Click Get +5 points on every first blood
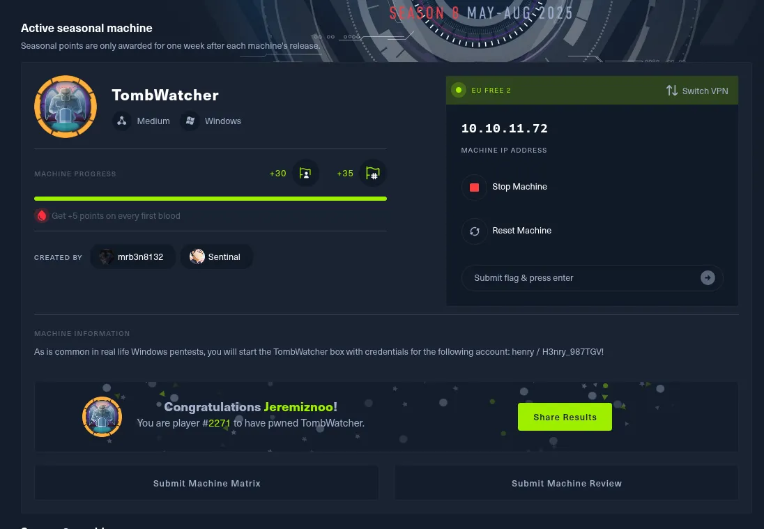The image size is (764, 529). [116, 216]
